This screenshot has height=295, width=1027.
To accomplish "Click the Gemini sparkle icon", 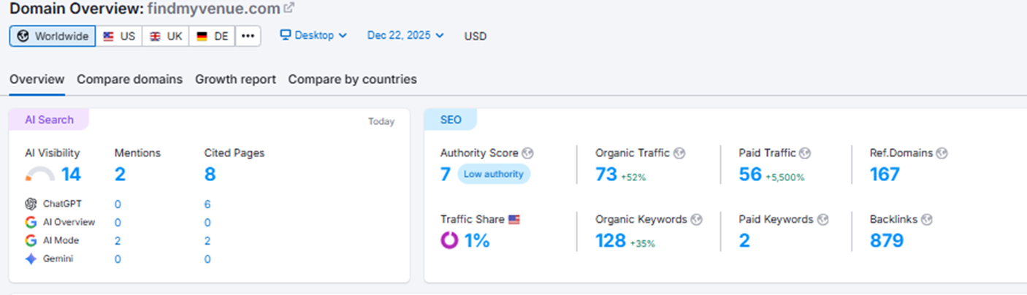I will click(31, 258).
